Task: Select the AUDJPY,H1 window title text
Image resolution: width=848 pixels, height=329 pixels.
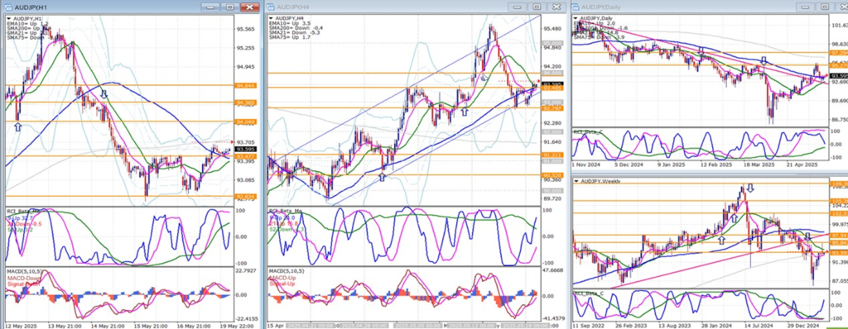Action: pyautogui.click(x=31, y=7)
